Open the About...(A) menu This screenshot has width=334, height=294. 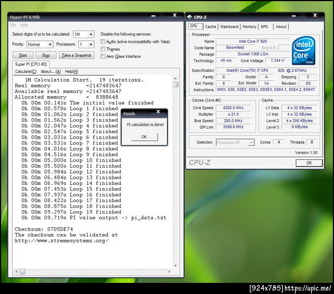click(x=51, y=72)
